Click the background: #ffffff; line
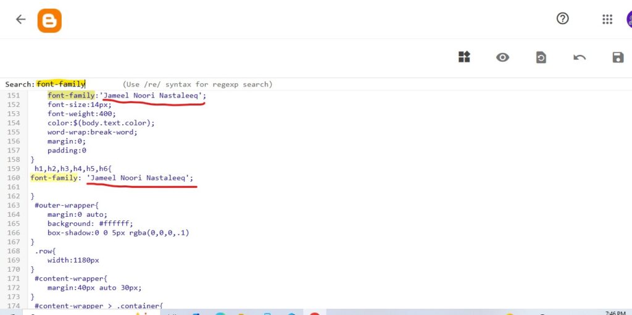632x315 pixels. click(x=90, y=224)
